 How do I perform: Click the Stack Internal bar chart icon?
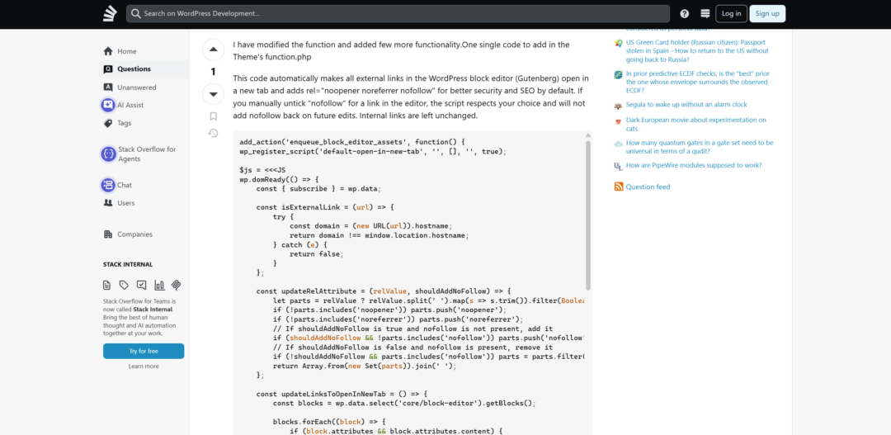click(x=159, y=285)
